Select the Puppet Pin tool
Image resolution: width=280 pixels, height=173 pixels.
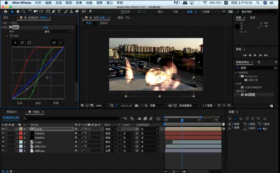click(90, 11)
